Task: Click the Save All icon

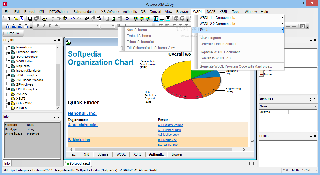Action: click(x=37, y=19)
